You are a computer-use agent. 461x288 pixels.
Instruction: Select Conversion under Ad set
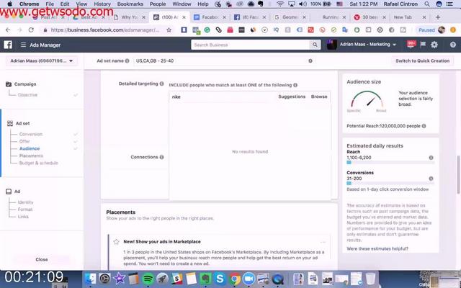click(x=31, y=134)
